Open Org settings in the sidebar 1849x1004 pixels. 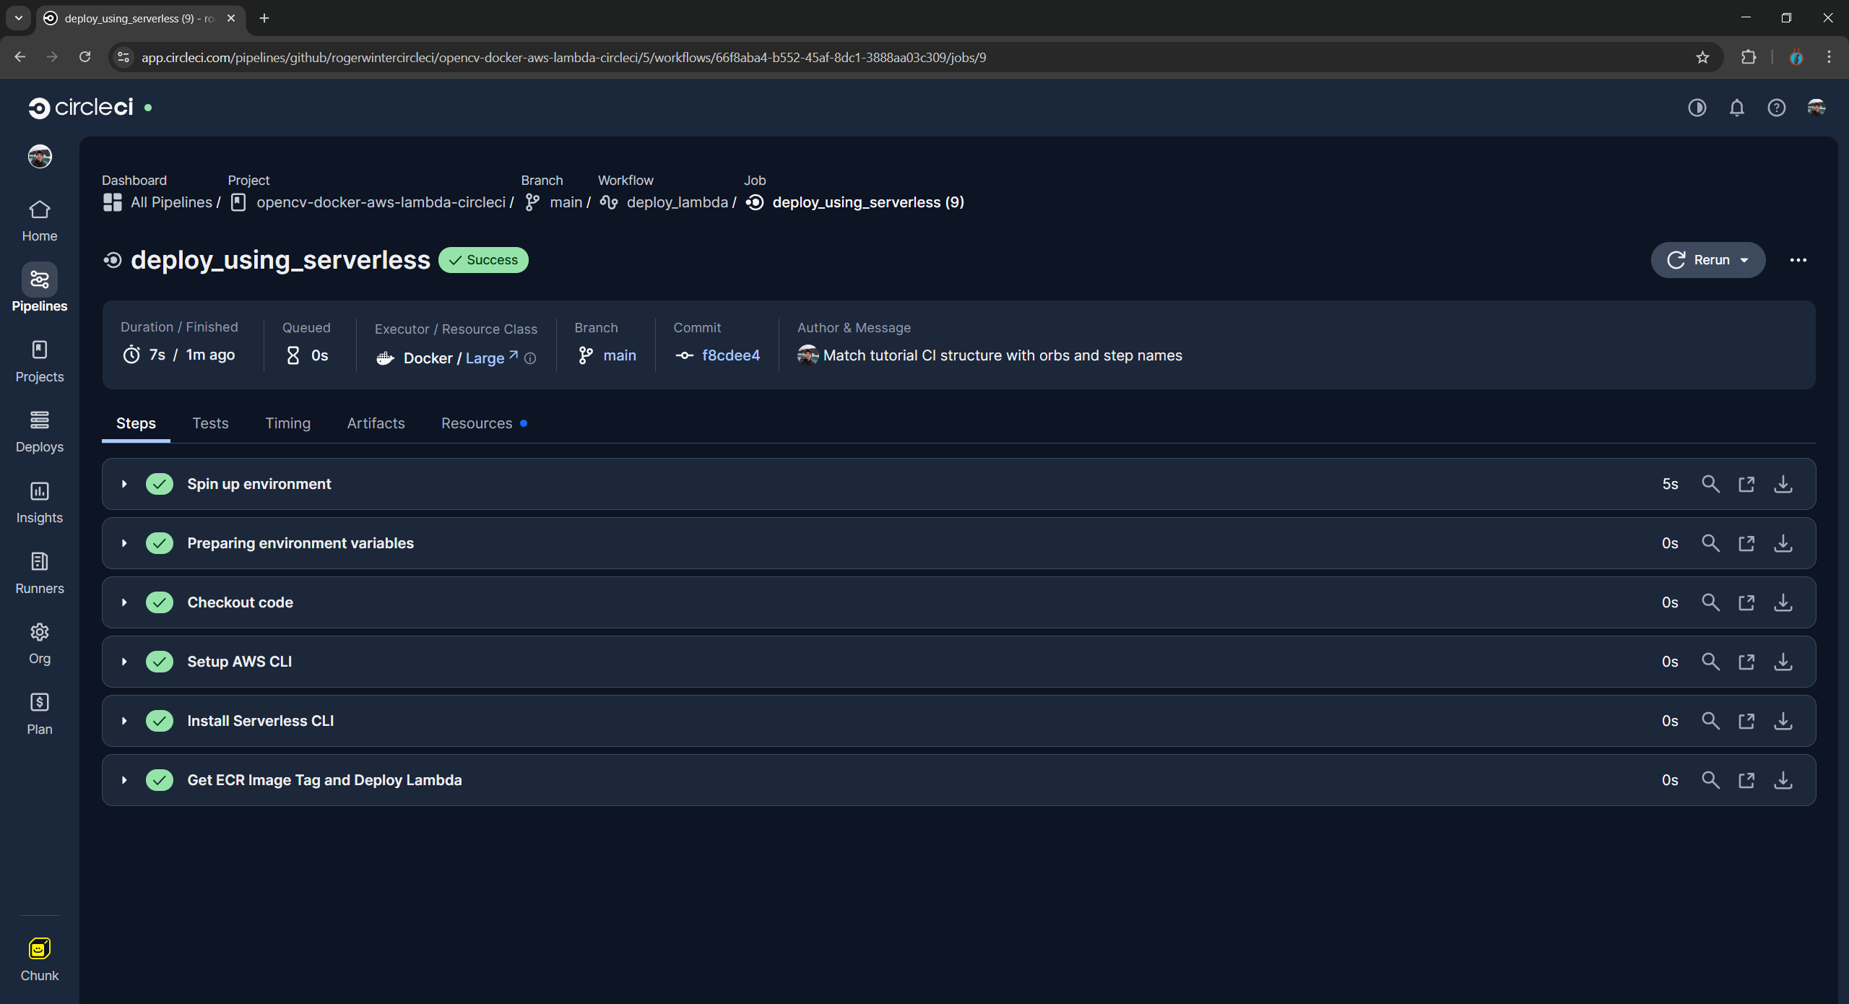coord(39,644)
